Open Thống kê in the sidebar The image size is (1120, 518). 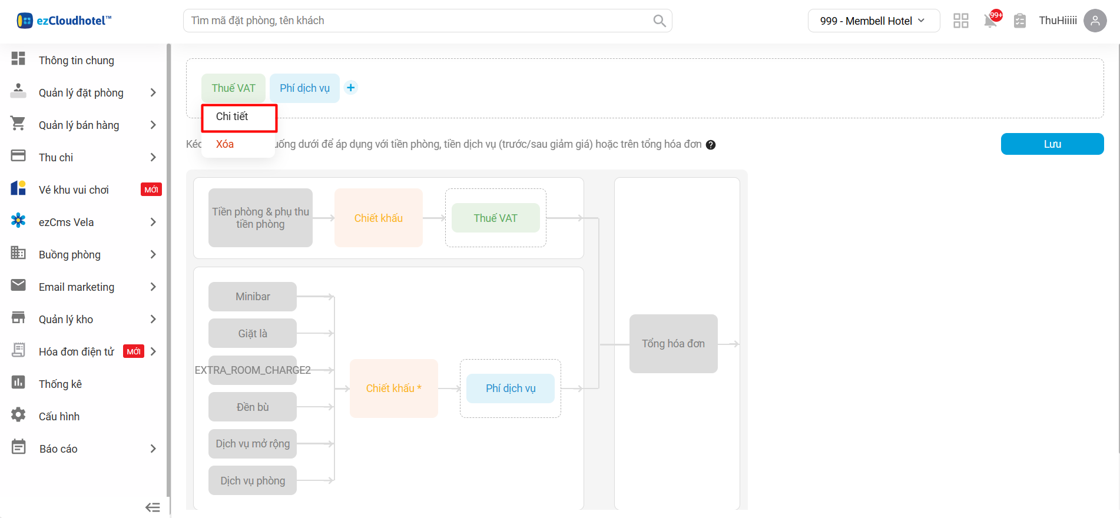60,384
